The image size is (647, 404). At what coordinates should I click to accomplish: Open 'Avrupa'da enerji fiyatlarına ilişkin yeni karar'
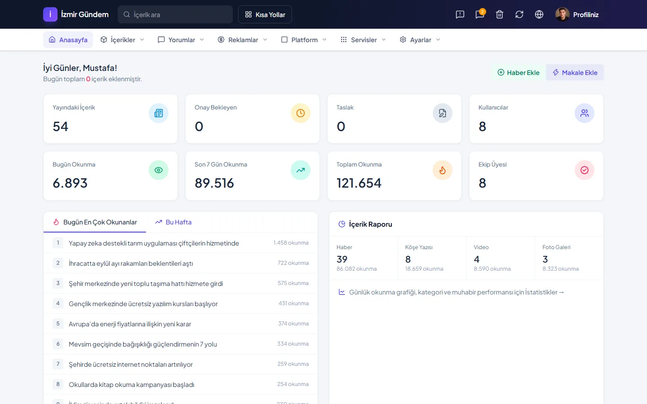(130, 324)
